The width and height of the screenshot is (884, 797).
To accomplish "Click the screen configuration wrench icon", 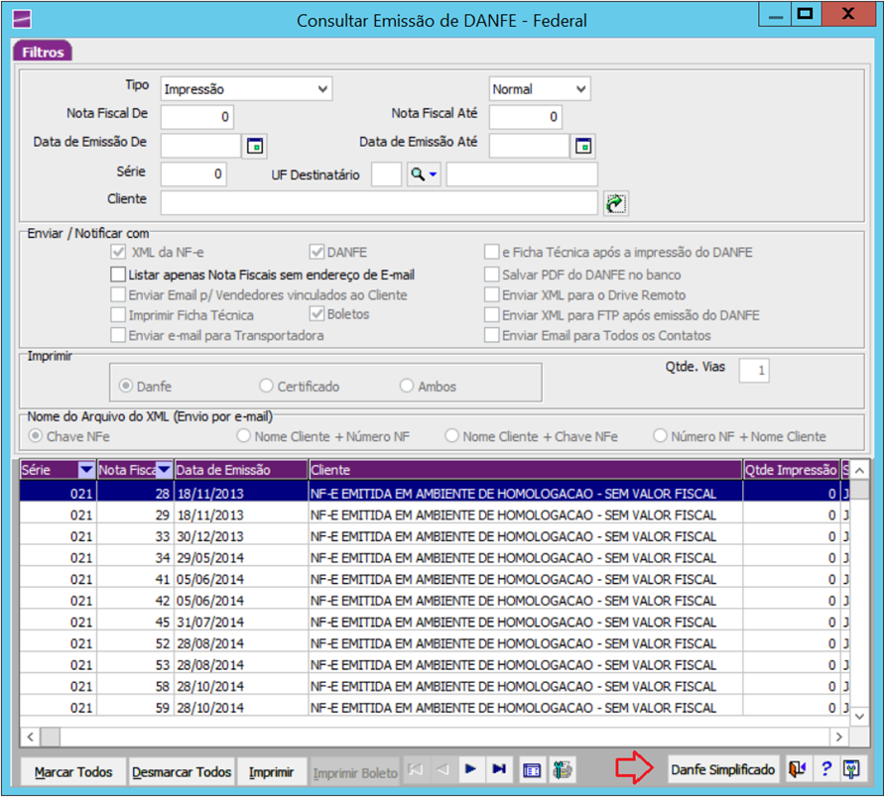I will pos(852,769).
